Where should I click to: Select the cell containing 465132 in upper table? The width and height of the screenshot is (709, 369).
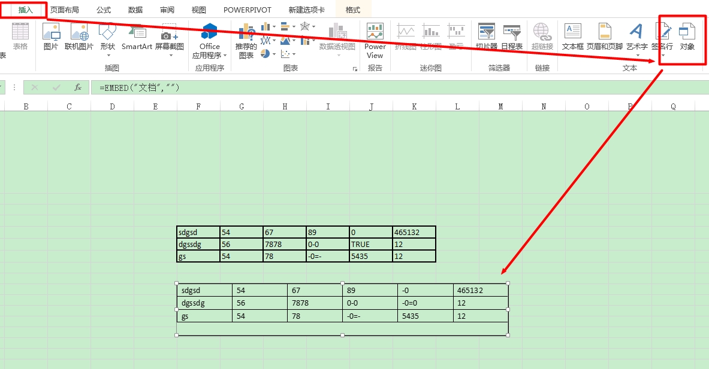click(x=414, y=232)
